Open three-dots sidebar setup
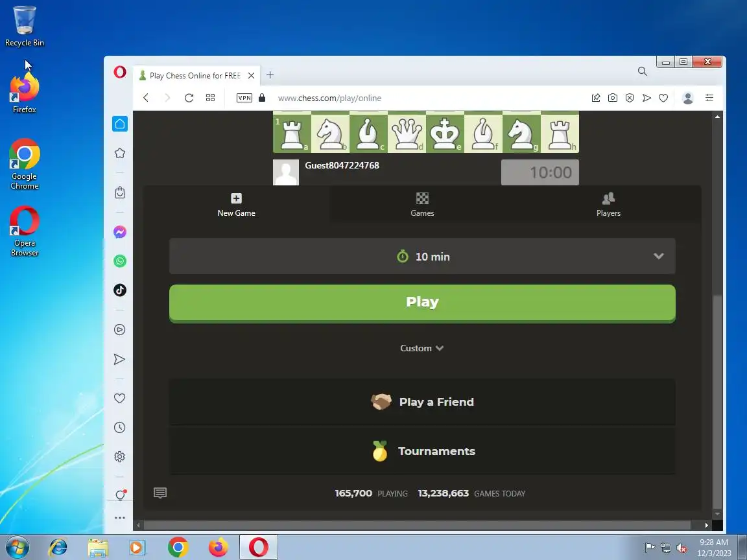 pyautogui.click(x=120, y=518)
